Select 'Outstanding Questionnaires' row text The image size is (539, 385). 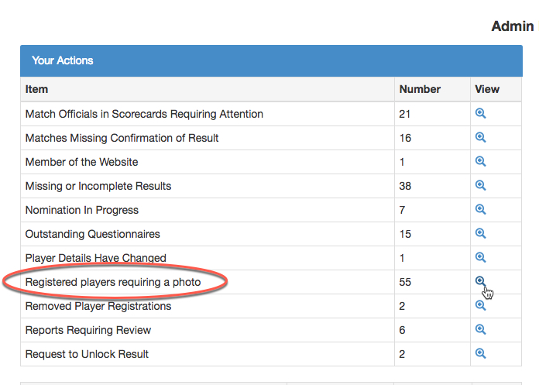click(92, 234)
